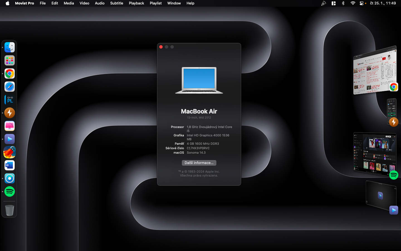Open the Apple menu

click(x=8, y=3)
